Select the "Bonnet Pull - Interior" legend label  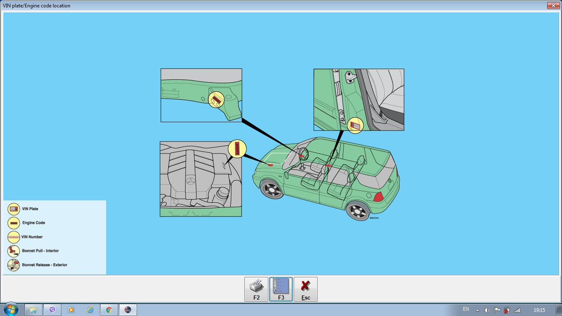(x=40, y=251)
